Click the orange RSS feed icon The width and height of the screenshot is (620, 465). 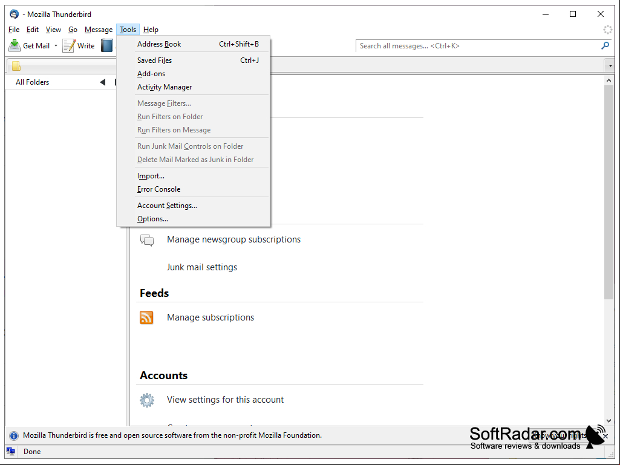point(146,317)
